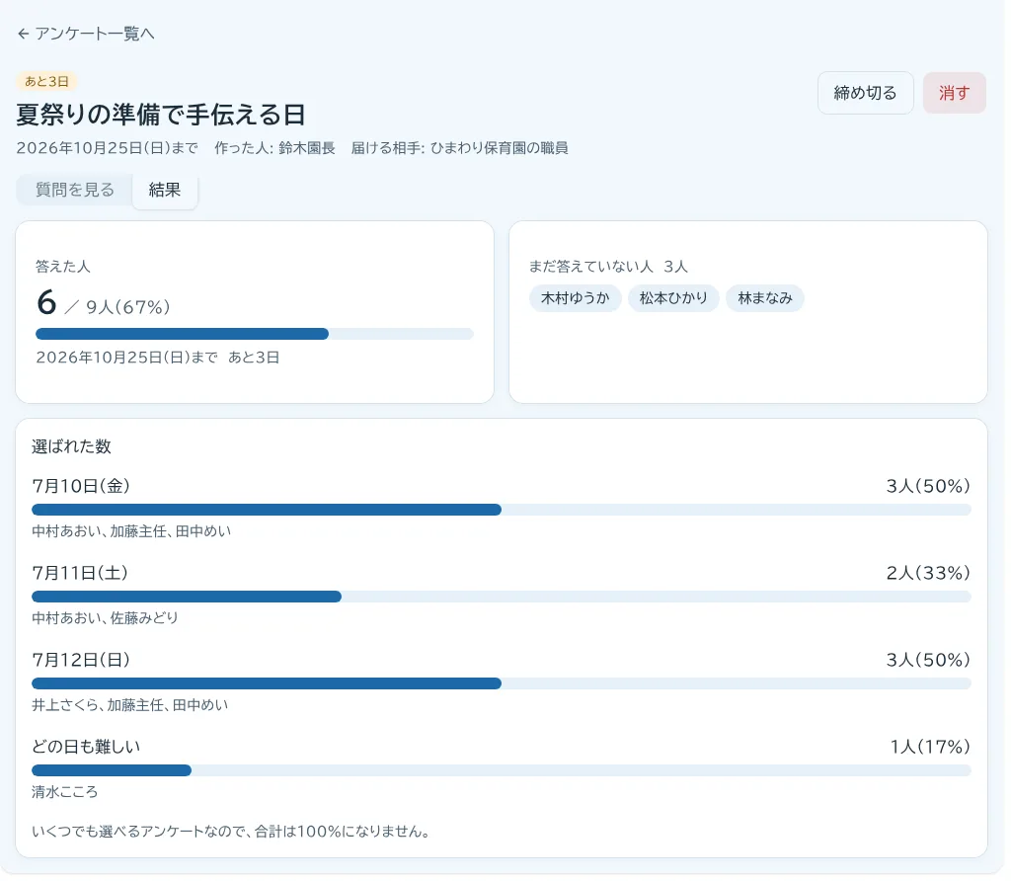
Task: Click the 夏祭りの準備で手伝える日 title
Action: (x=161, y=115)
